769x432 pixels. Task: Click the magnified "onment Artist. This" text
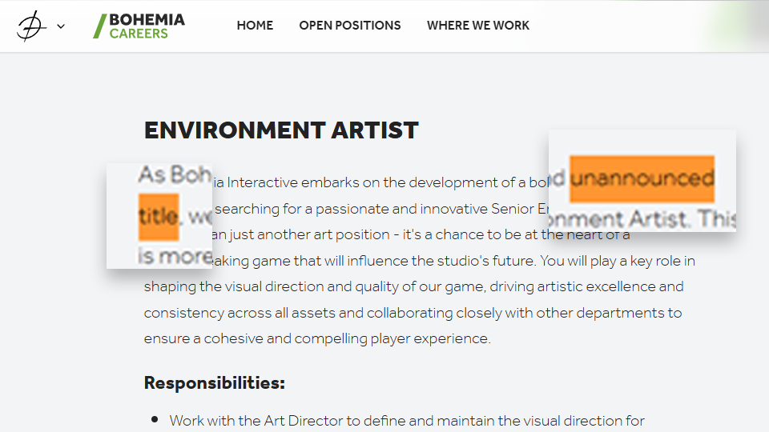click(641, 218)
